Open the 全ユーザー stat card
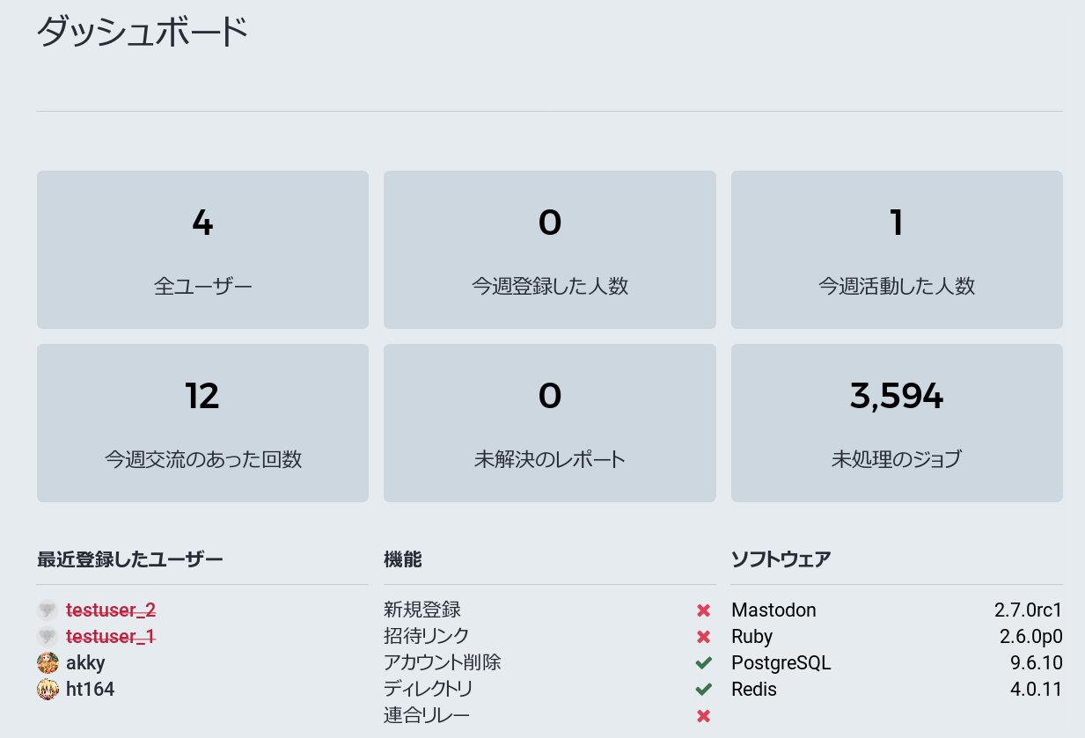The image size is (1085, 738). click(x=202, y=250)
